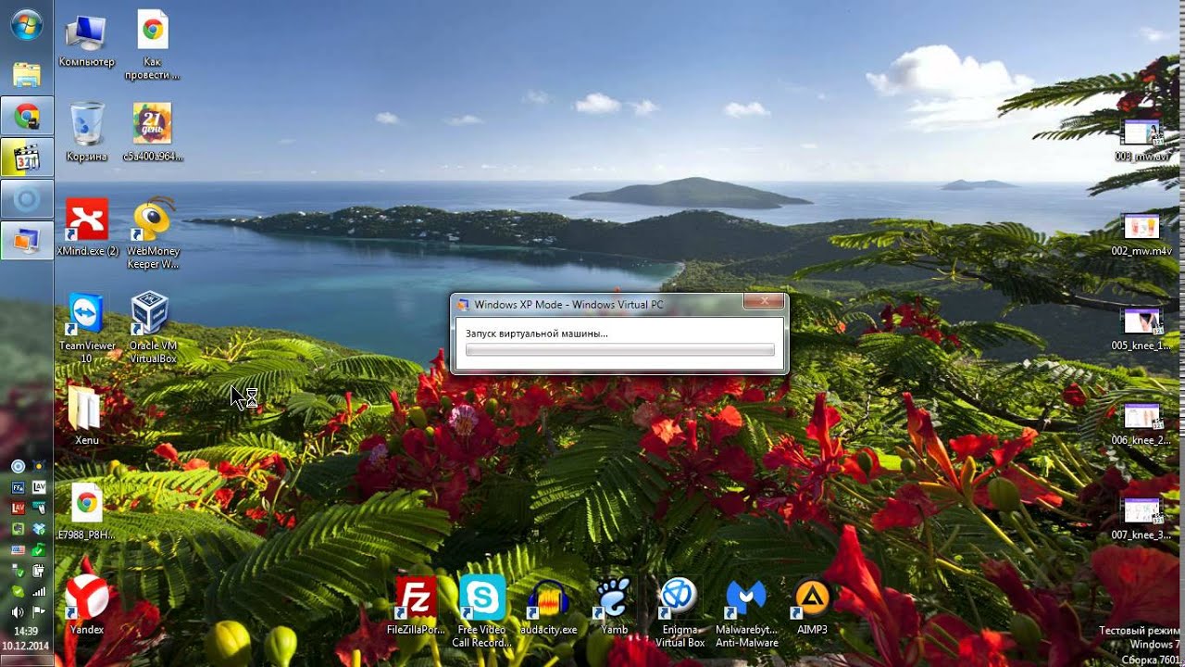Image resolution: width=1185 pixels, height=667 pixels.
Task: Select the 007_knee_3 video file
Action: [x=1141, y=519]
